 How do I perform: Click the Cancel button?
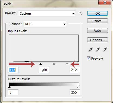98,21
